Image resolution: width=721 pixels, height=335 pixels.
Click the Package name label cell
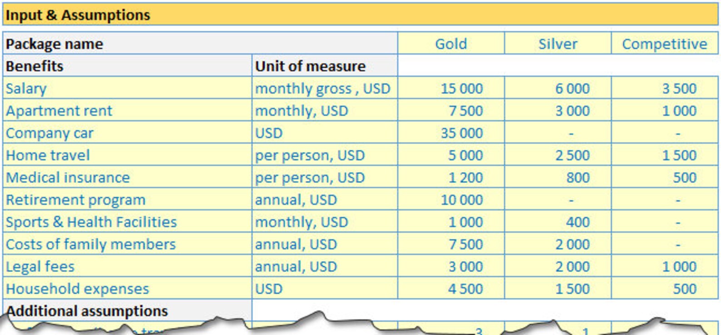(x=200, y=44)
